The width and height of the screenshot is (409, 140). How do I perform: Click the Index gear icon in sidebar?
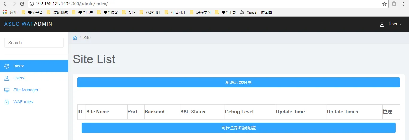7,66
